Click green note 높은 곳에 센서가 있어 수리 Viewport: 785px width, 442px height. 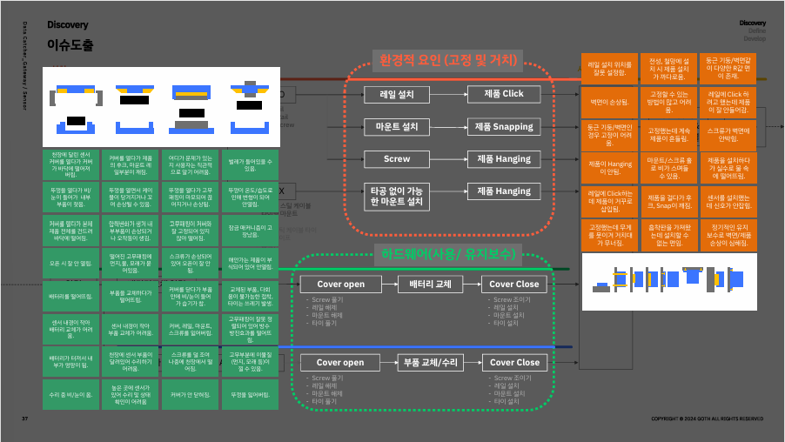(131, 394)
